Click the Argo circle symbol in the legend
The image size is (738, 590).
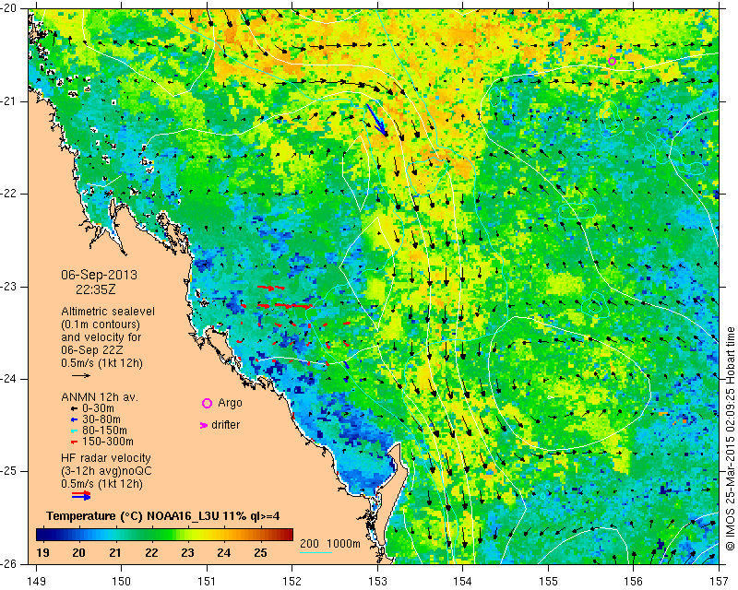point(207,403)
